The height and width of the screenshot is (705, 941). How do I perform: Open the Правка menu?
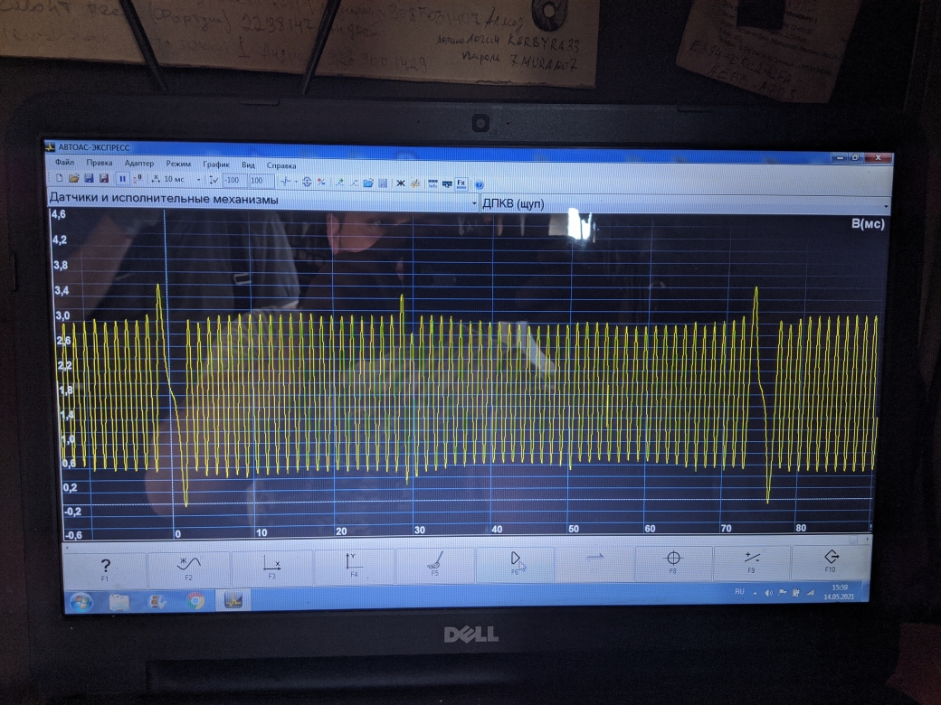click(99, 163)
